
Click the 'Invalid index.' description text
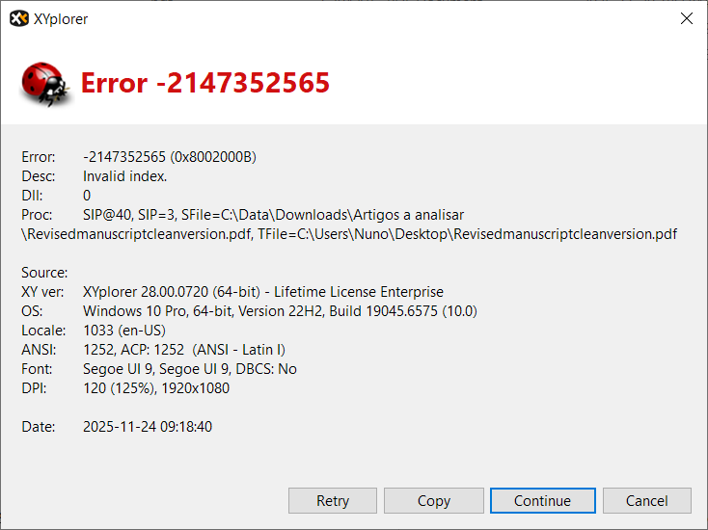tap(124, 176)
